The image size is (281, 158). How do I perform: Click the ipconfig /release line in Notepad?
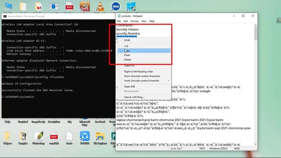tap(127, 29)
